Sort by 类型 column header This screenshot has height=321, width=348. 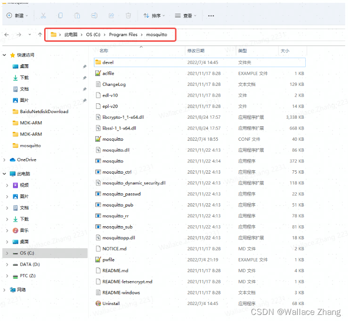pyautogui.click(x=242, y=51)
